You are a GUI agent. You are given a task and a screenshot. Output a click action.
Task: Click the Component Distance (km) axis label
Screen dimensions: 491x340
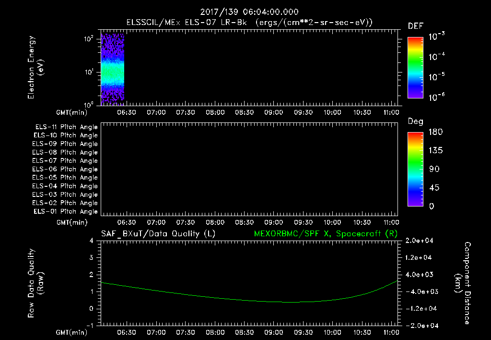(463, 283)
